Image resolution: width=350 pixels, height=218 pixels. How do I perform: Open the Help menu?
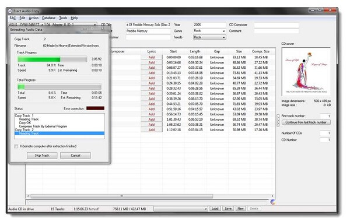[x=74, y=18]
